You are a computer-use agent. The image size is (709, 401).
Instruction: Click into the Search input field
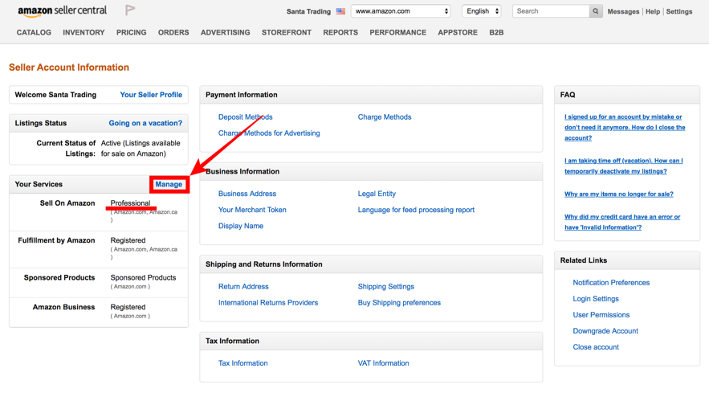click(x=551, y=11)
